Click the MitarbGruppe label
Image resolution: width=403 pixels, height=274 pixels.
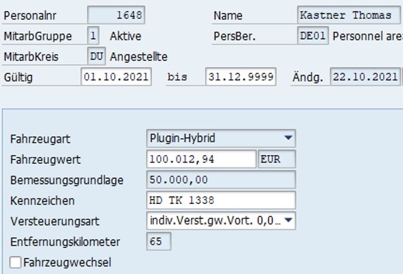point(38,36)
